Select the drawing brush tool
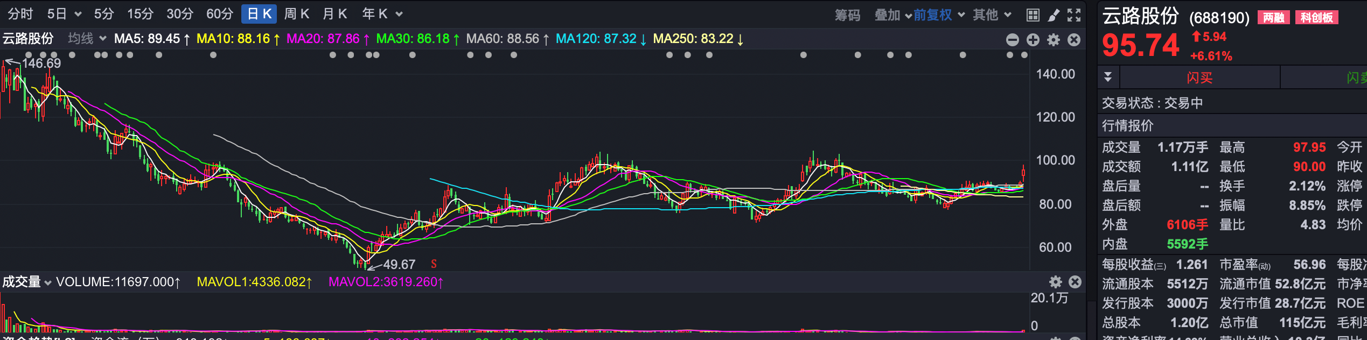Image resolution: width=1367 pixels, height=340 pixels. point(1054,15)
